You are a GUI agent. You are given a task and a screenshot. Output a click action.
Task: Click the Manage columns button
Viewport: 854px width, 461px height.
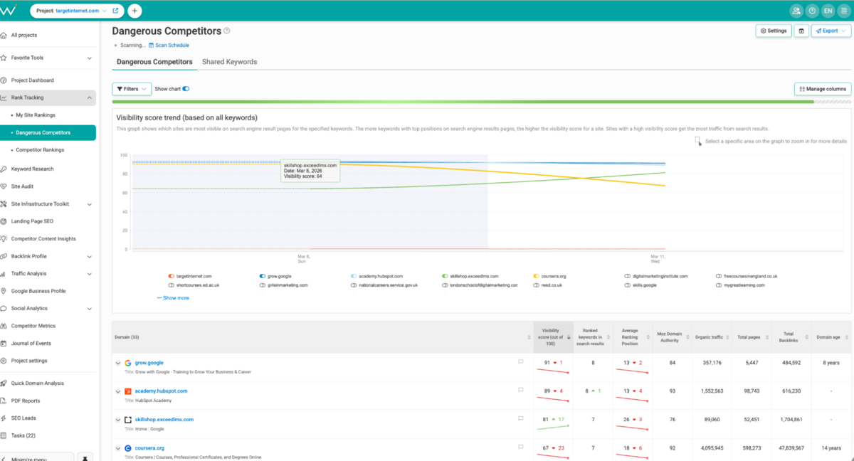pyautogui.click(x=823, y=89)
